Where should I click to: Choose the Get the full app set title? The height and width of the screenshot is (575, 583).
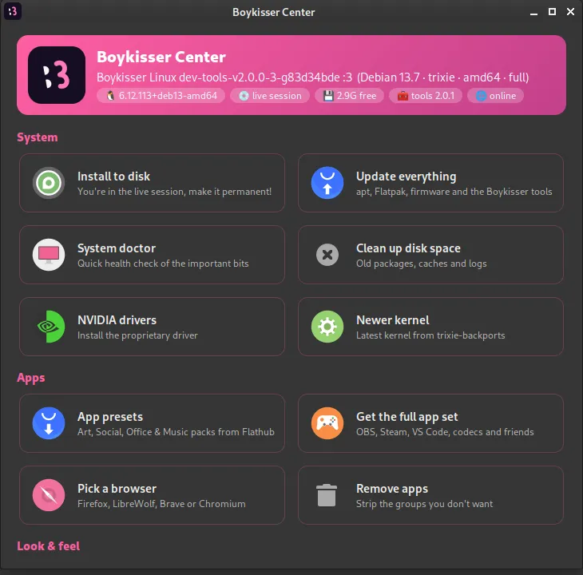tap(407, 417)
